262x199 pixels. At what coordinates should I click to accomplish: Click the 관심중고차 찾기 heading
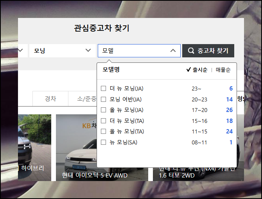pos(102,28)
